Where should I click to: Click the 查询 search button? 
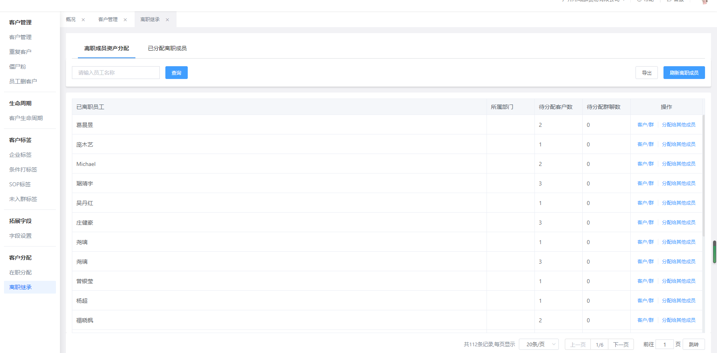176,73
